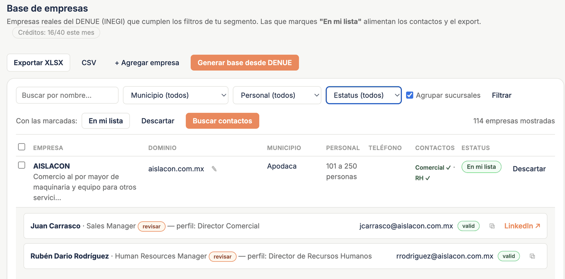The height and width of the screenshot is (279, 565).
Task: Click the 114 empresas mostradas count
Action: click(x=514, y=121)
